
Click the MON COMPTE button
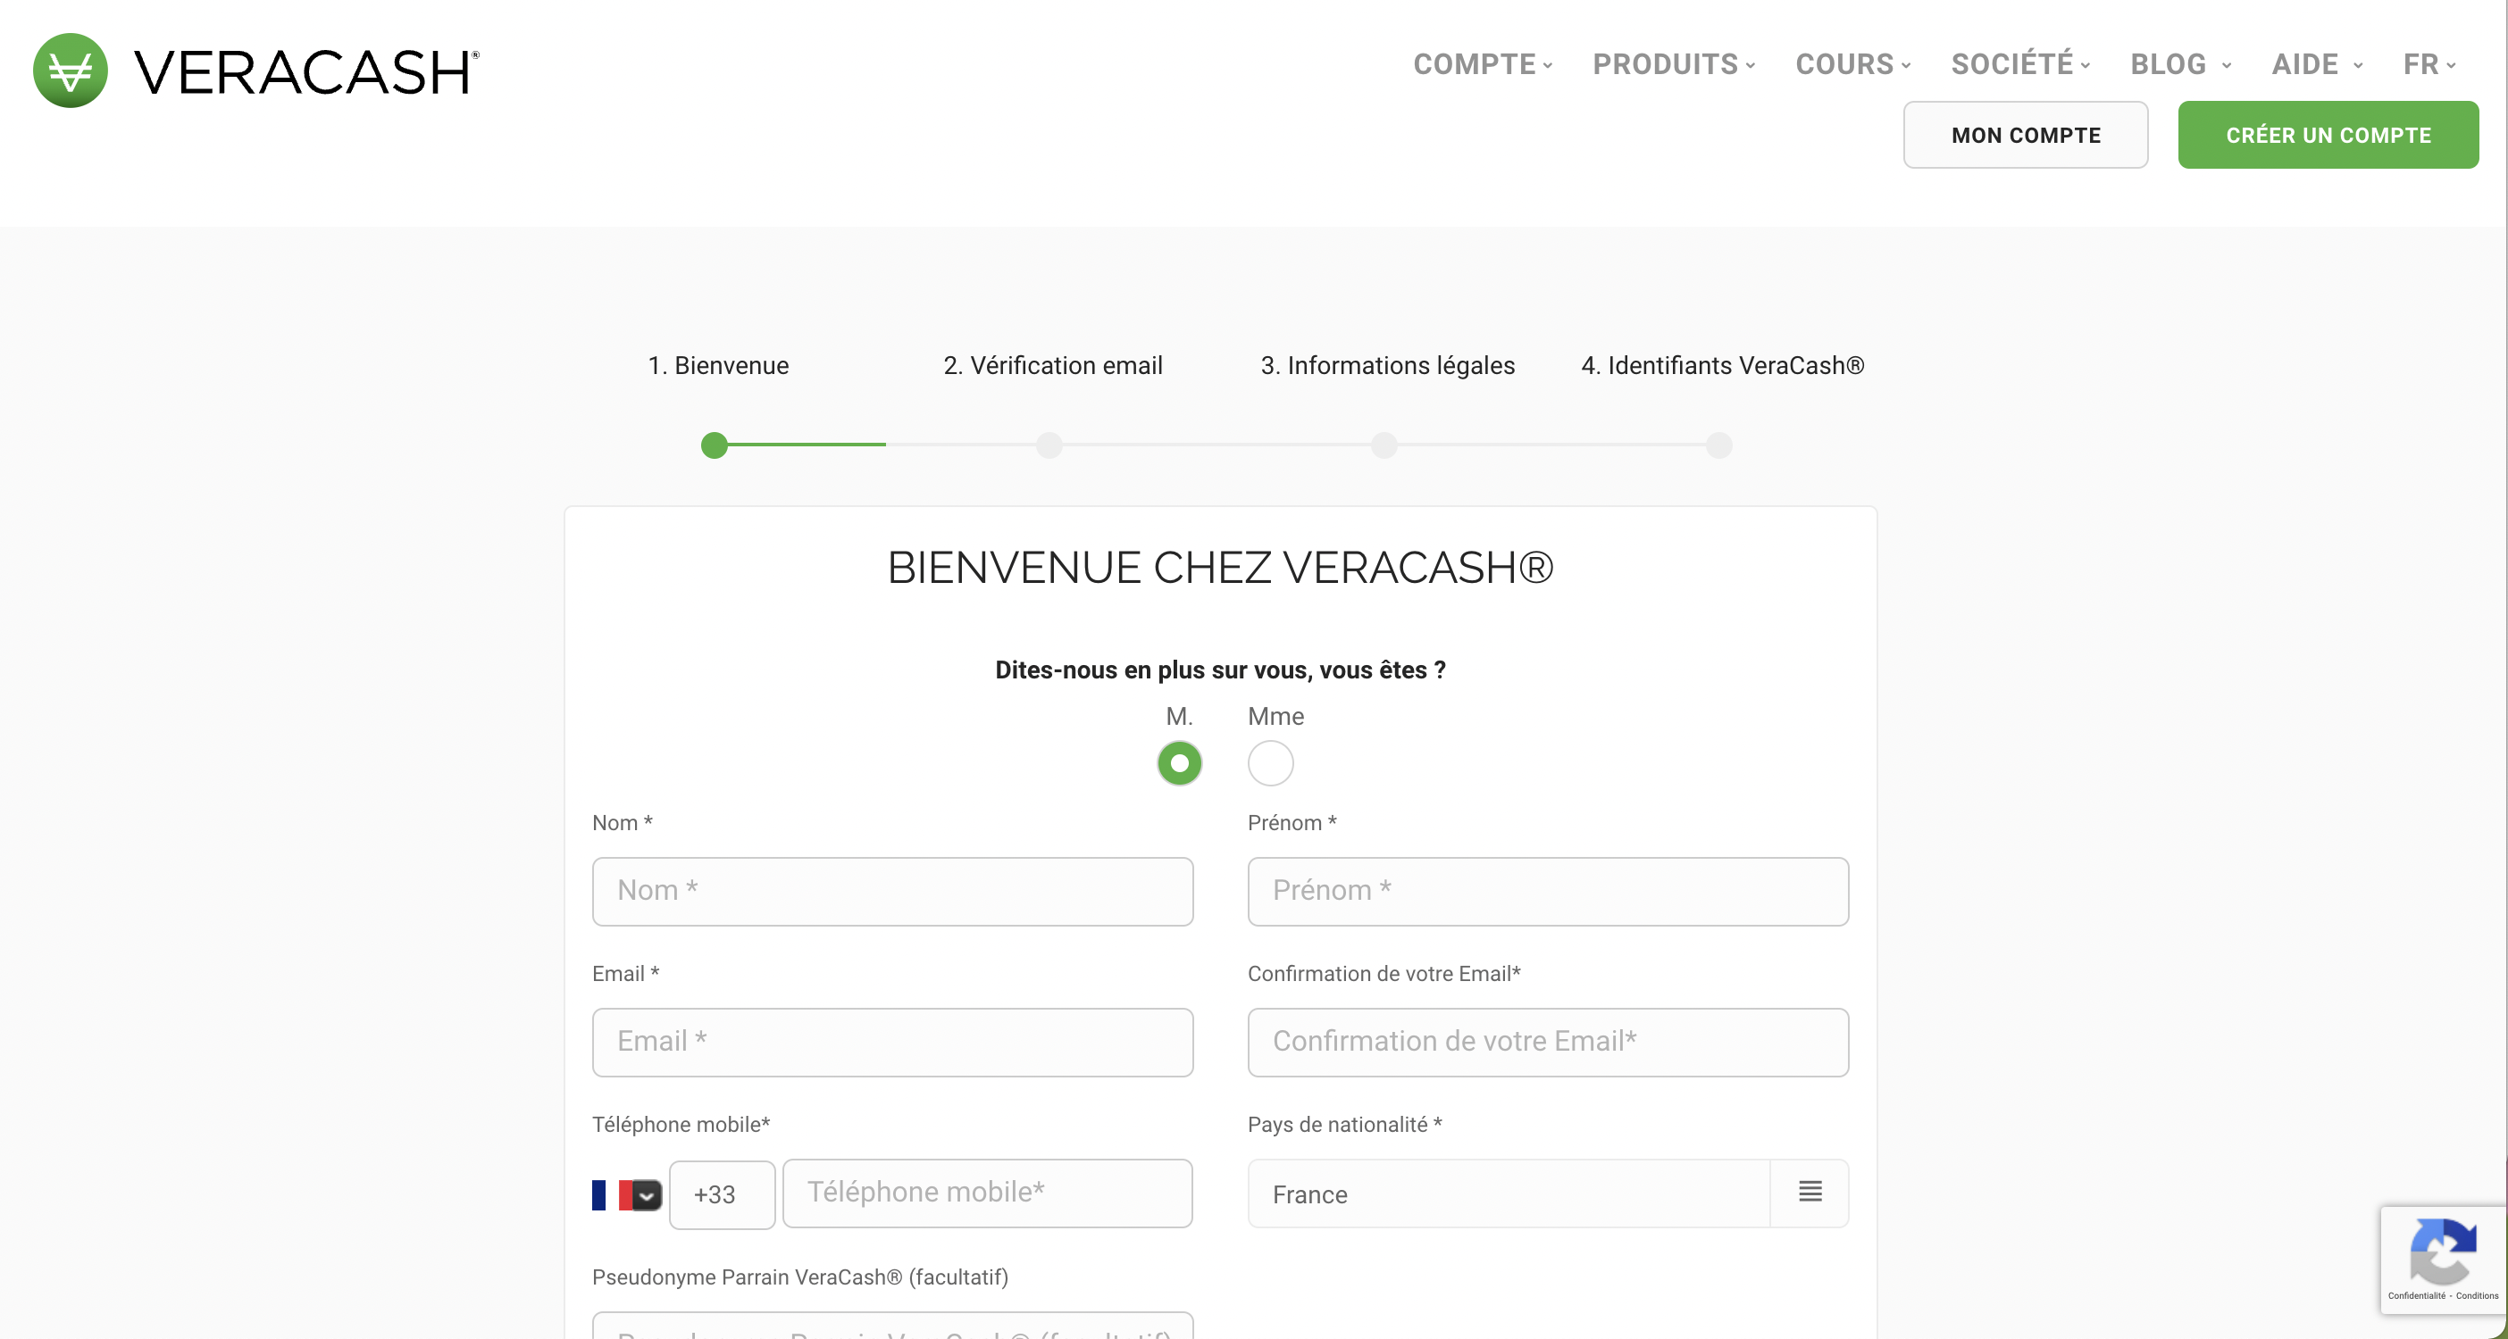2025,136
